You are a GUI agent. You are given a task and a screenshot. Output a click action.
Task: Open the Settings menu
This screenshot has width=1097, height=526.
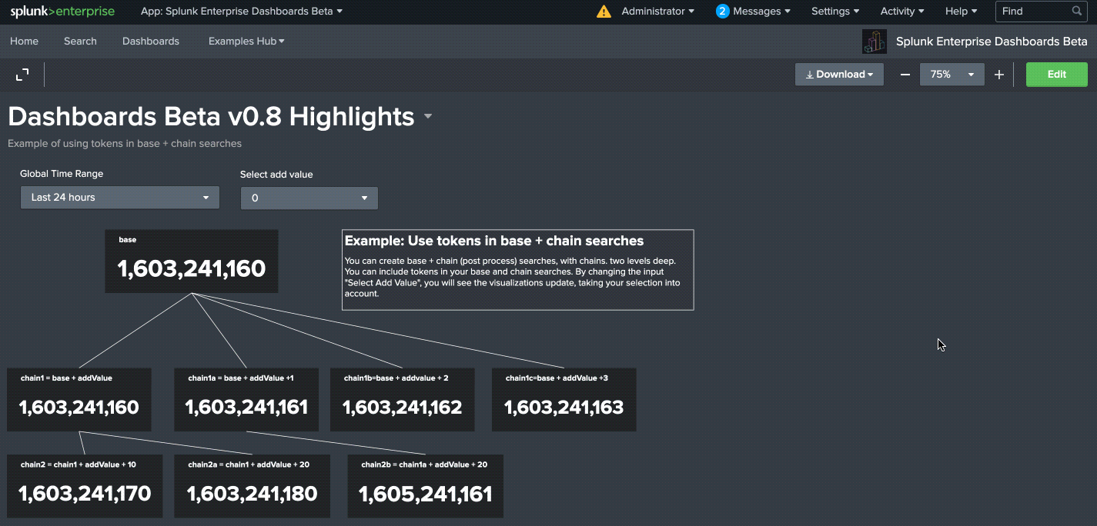[834, 11]
